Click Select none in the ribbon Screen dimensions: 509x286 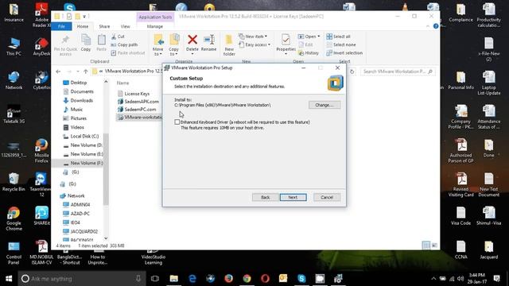pos(341,44)
